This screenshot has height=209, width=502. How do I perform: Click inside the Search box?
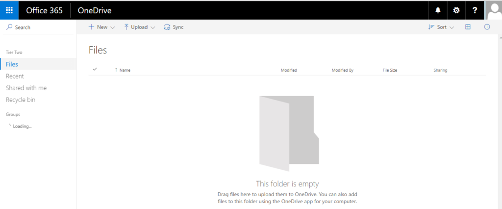pyautogui.click(x=39, y=27)
